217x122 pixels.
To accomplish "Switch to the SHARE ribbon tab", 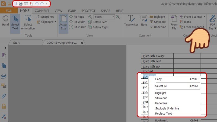I will point(106,11).
